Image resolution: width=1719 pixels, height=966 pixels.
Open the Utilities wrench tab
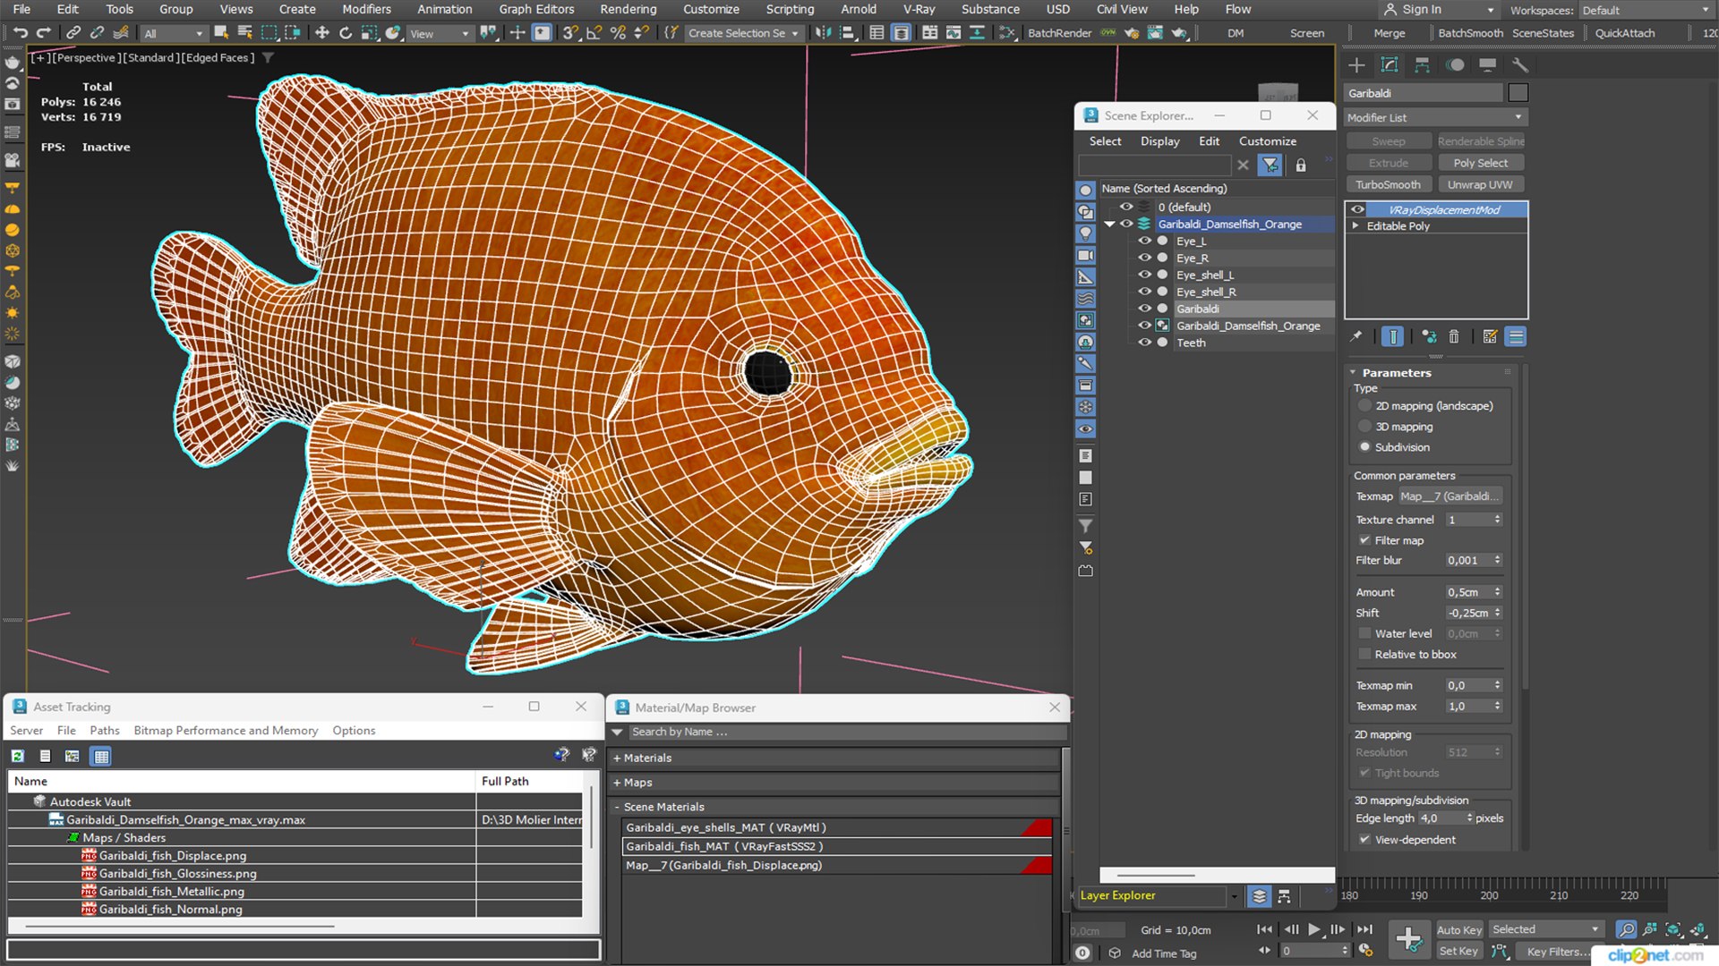(x=1519, y=65)
